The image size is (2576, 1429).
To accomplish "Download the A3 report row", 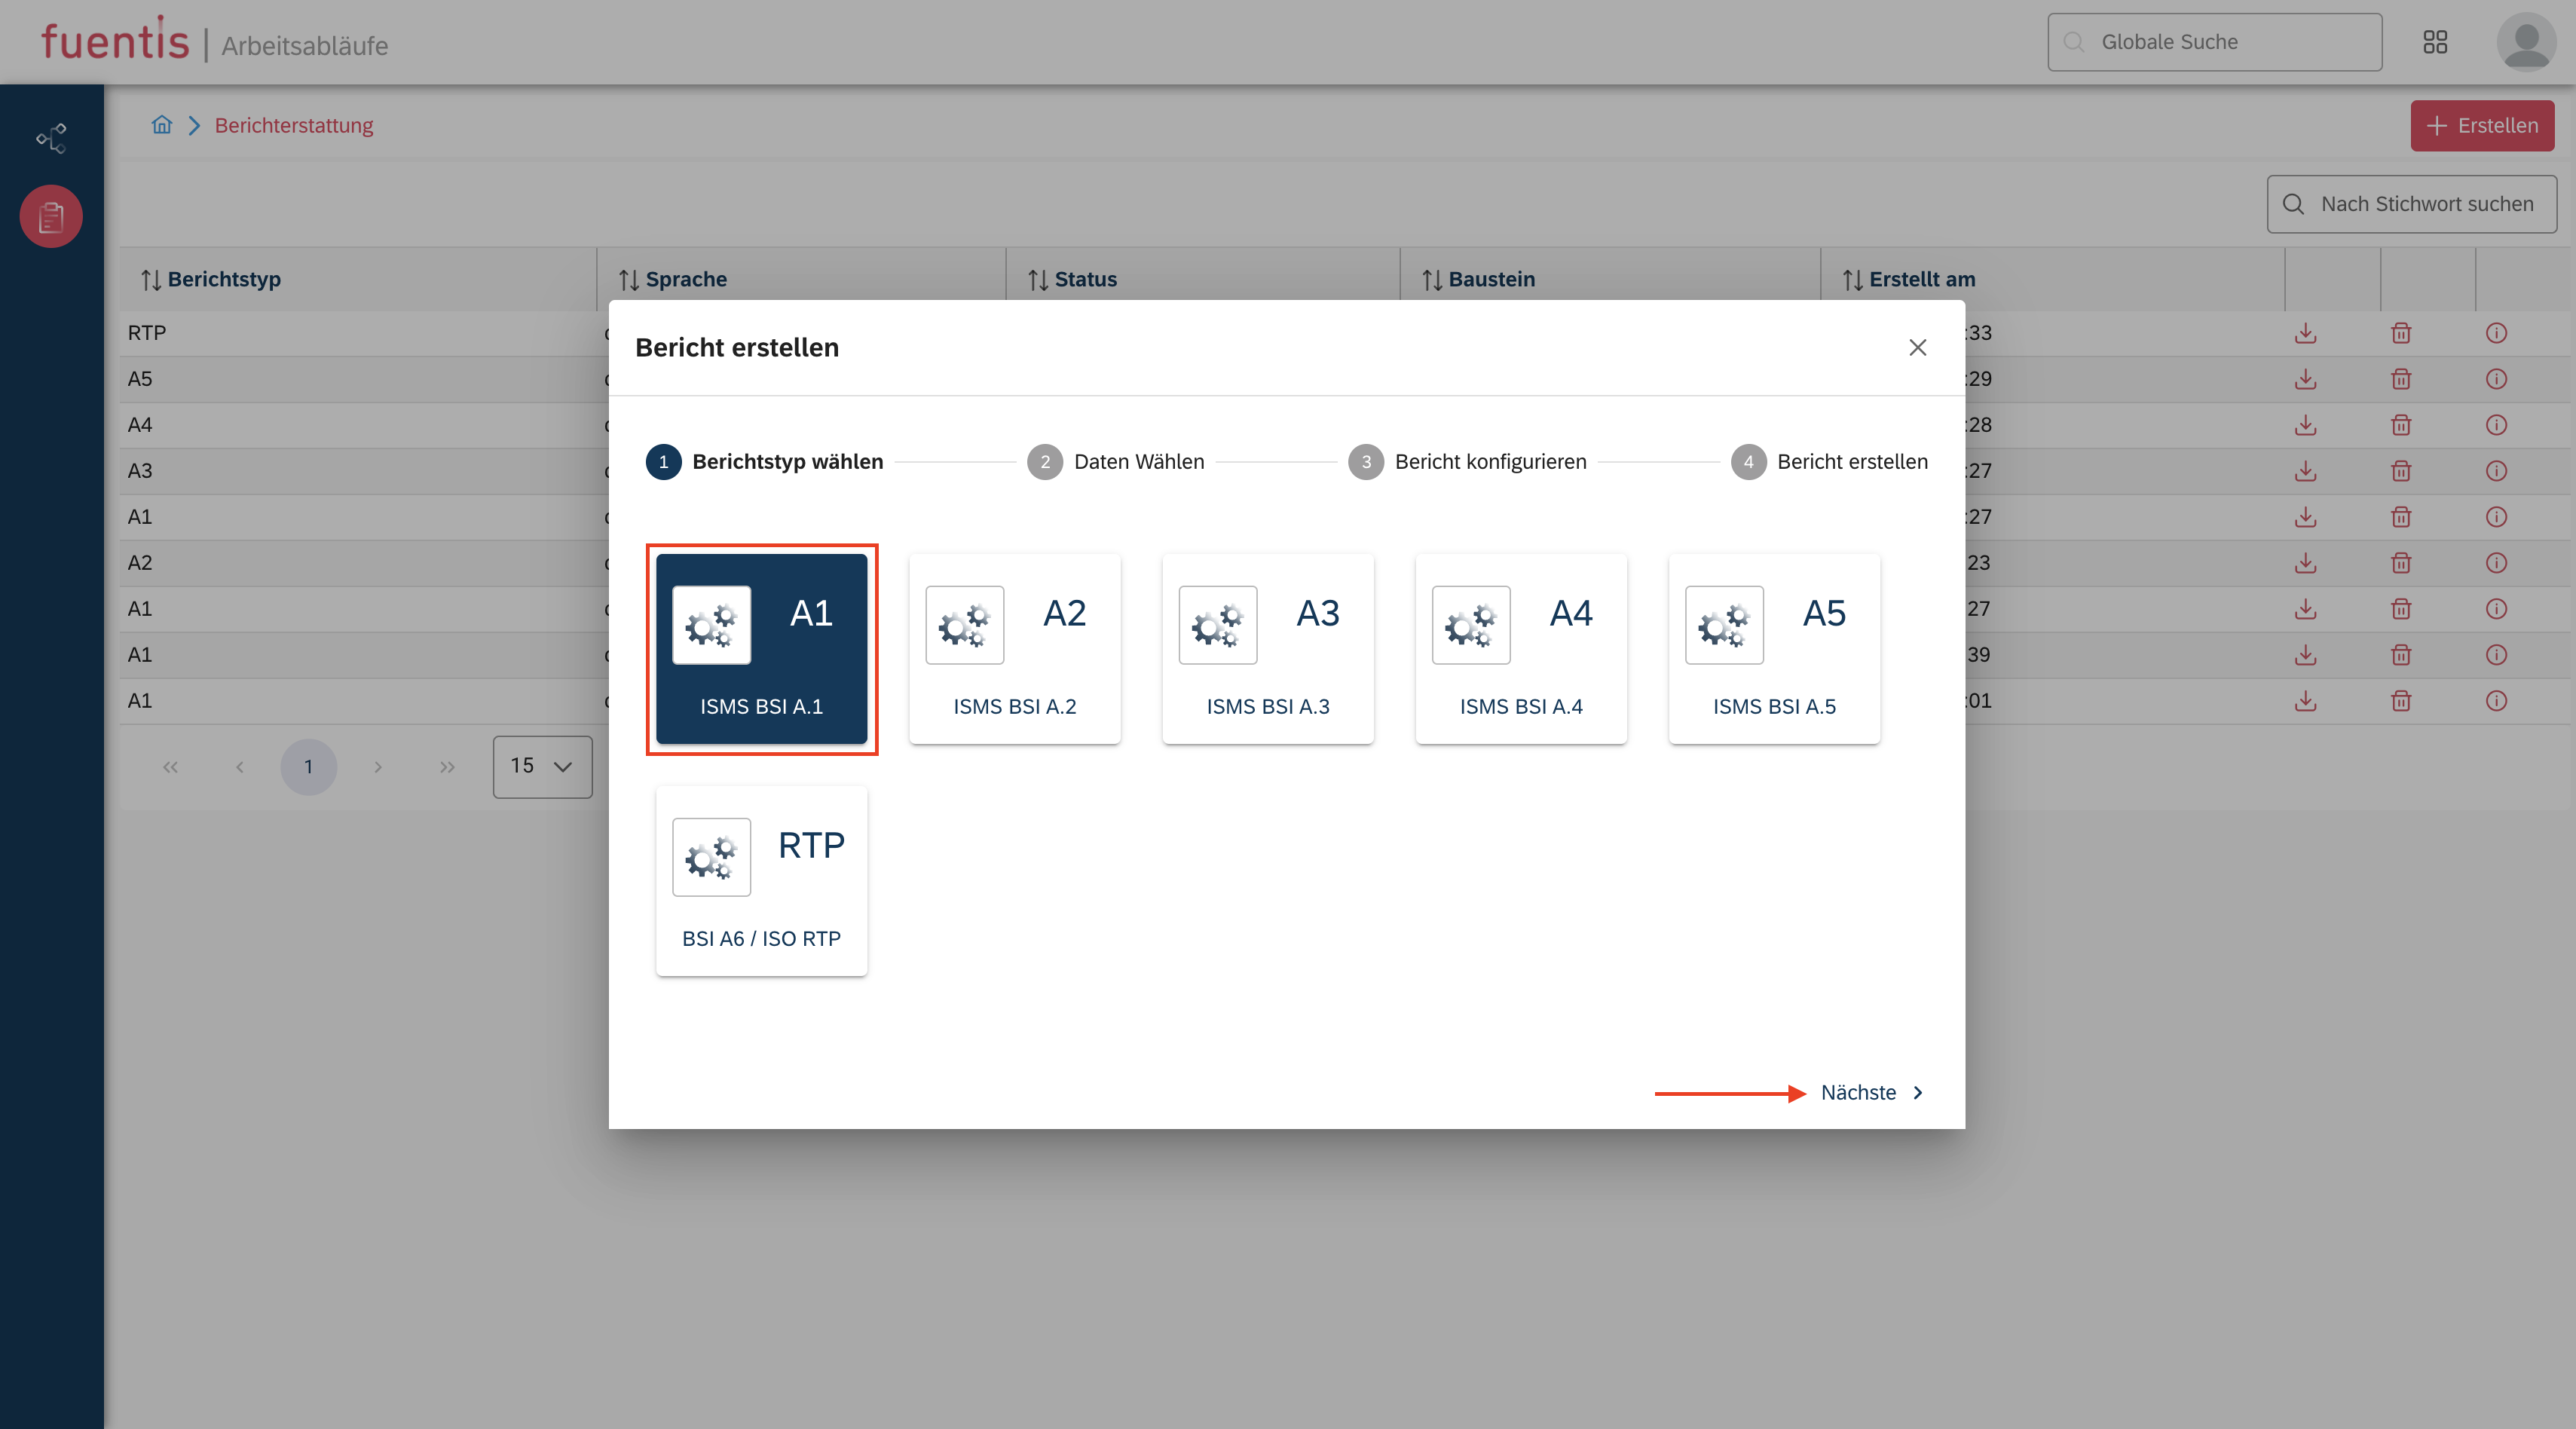I will 2305,471.
